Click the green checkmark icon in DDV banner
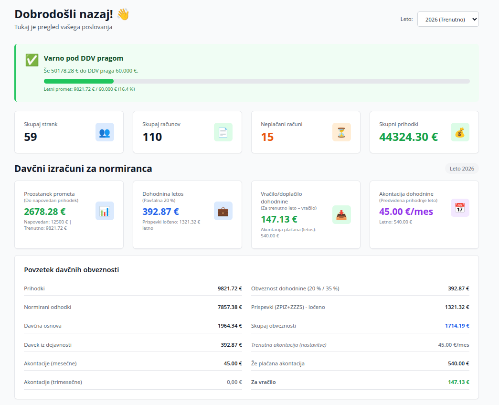The height and width of the screenshot is (405, 499). pyautogui.click(x=32, y=60)
